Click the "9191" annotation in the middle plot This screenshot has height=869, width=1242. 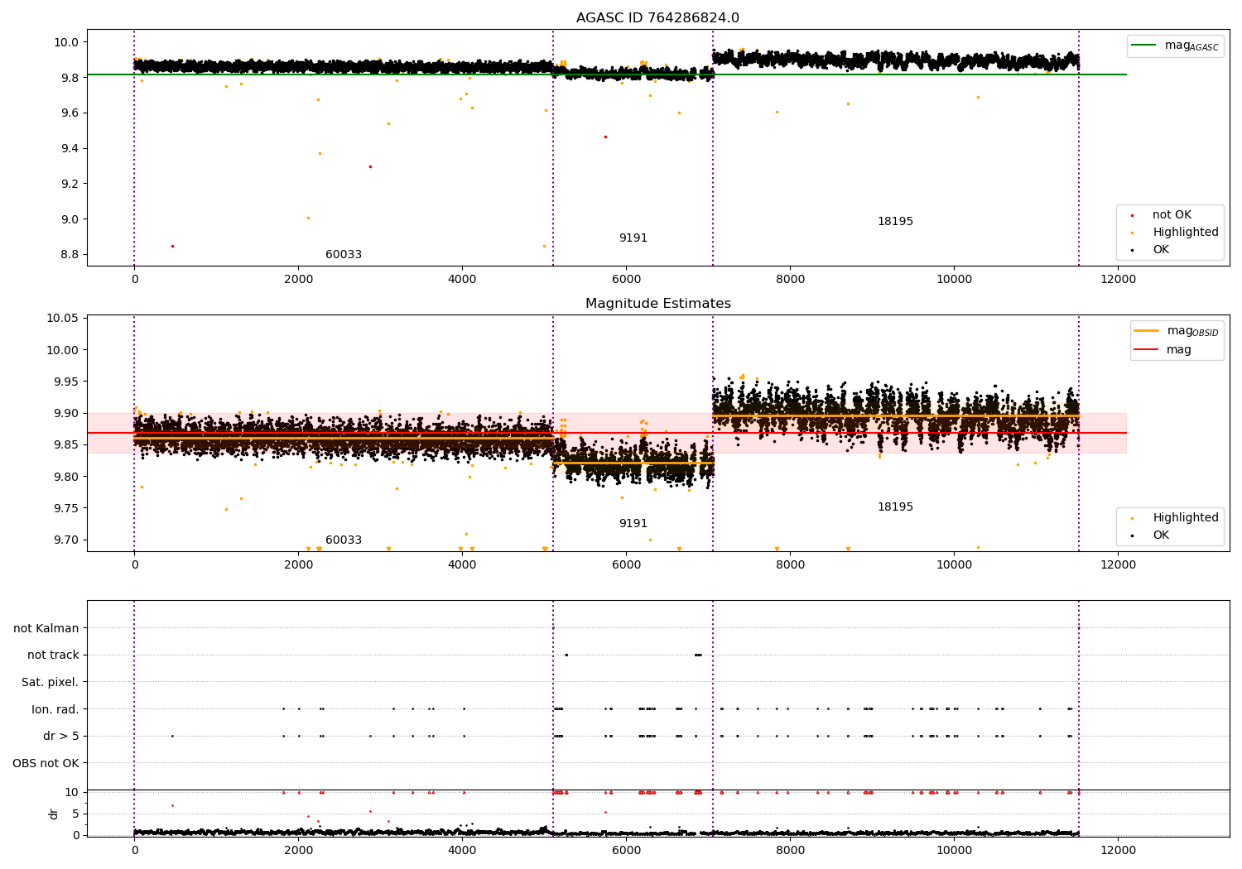[633, 524]
